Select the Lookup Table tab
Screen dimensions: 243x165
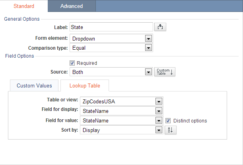tap(85, 85)
